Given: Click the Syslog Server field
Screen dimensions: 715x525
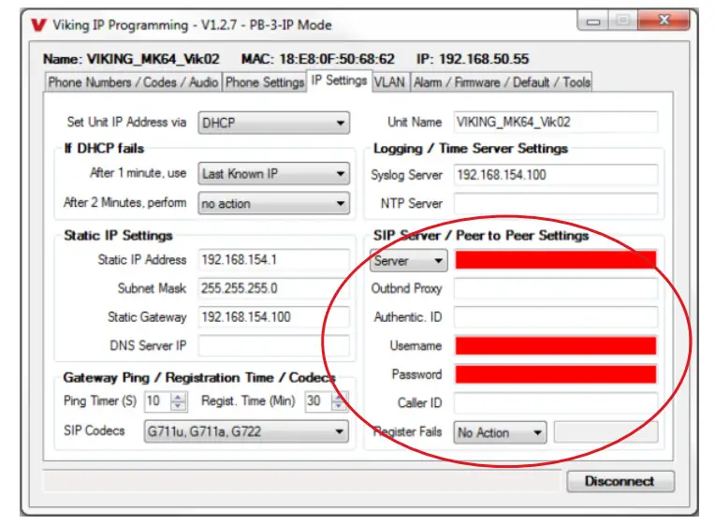Looking at the screenshot, I should (x=556, y=175).
